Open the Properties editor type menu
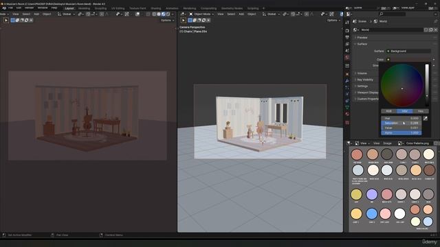Screen dimensions: 440x247 [x=349, y=14]
